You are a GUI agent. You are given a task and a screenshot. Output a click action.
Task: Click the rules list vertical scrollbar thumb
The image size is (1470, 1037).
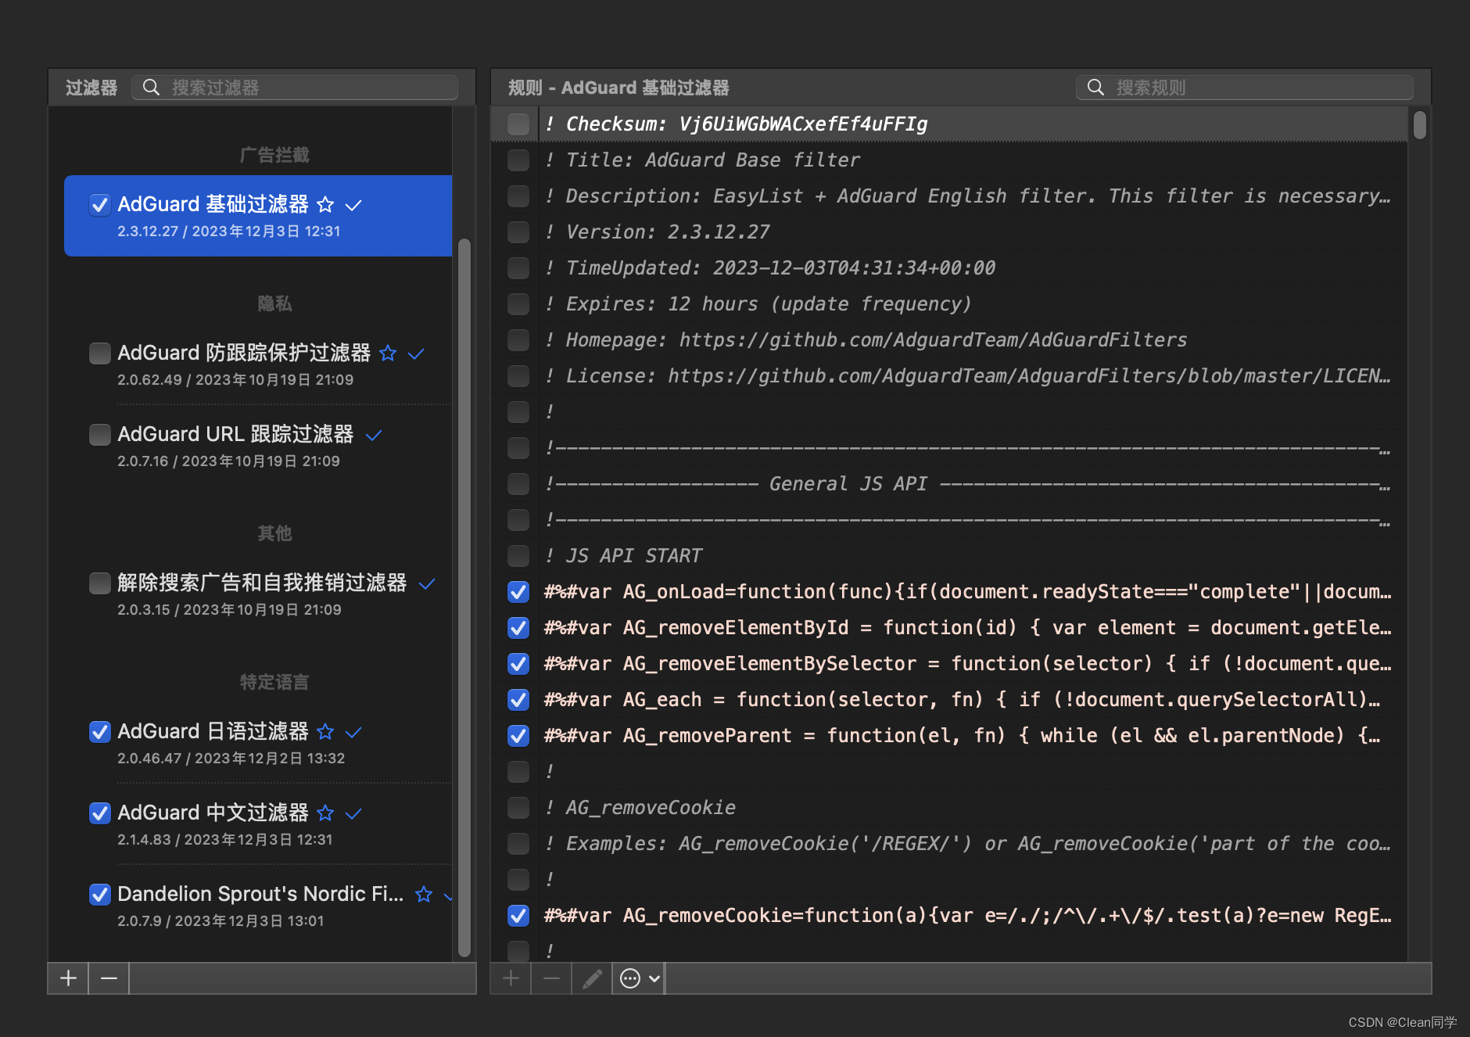tap(1420, 125)
